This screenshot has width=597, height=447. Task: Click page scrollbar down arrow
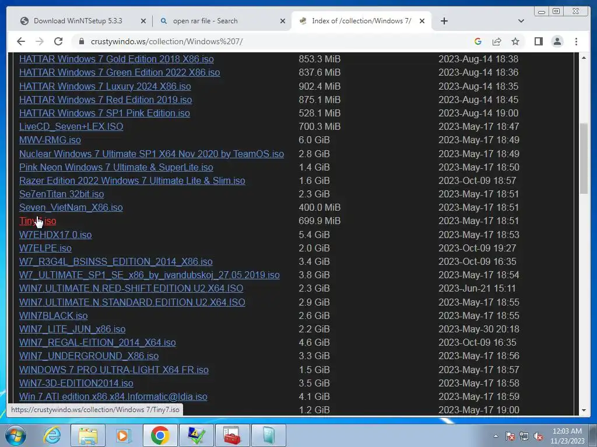pyautogui.click(x=584, y=410)
